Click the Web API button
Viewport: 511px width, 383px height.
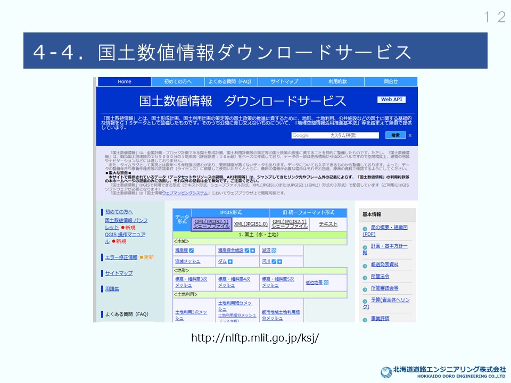click(392, 99)
